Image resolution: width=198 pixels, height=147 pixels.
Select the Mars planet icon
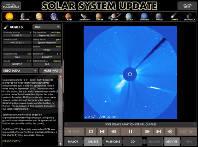(x=69, y=17)
